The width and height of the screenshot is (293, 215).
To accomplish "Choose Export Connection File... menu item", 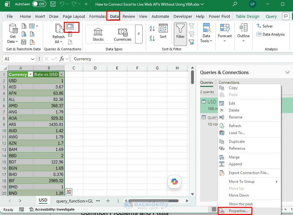I will point(249,173).
